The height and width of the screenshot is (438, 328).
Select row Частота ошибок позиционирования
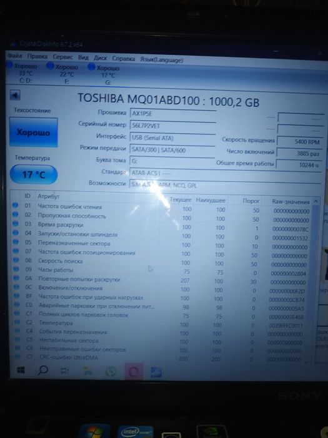(161, 253)
